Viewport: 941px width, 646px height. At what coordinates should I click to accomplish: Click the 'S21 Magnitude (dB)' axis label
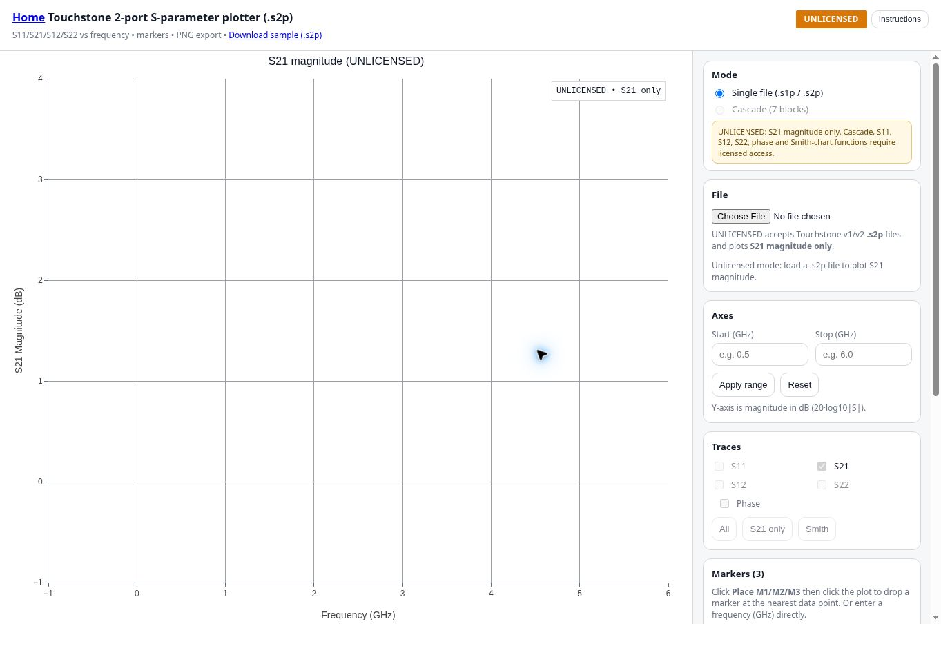point(19,331)
